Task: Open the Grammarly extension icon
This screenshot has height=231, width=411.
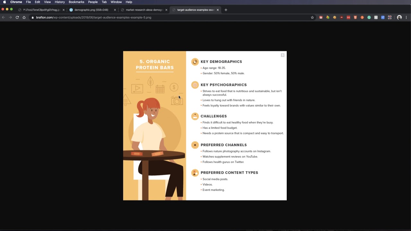Action: 369,17
